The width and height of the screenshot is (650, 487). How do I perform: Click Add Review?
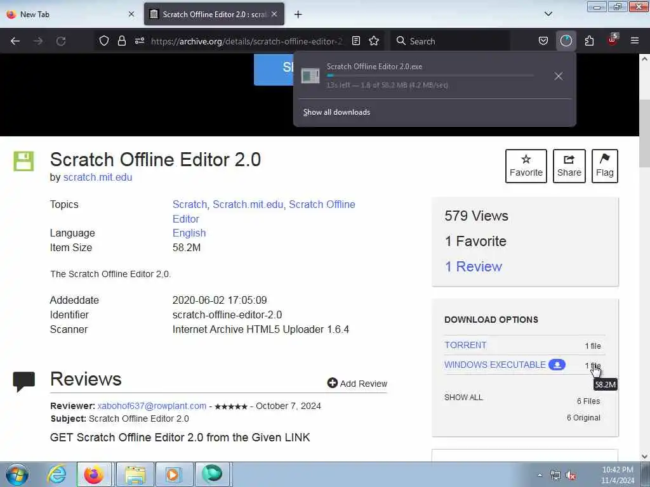[357, 384]
